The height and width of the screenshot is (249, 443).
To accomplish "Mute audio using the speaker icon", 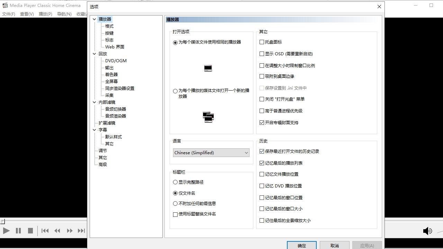I will (428, 231).
